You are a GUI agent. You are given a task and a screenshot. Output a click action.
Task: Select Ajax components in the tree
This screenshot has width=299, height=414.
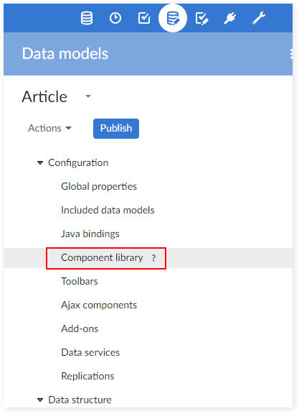coord(99,305)
